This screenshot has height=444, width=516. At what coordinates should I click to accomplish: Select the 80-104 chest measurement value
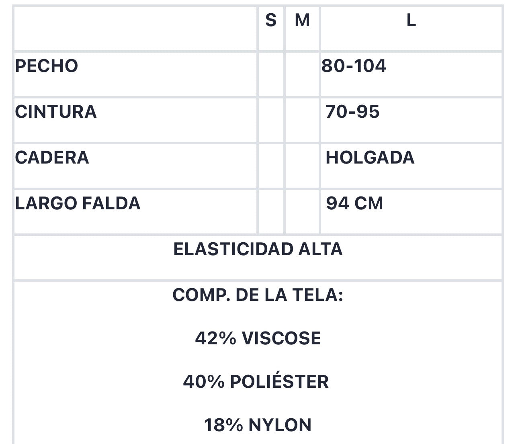(x=354, y=66)
